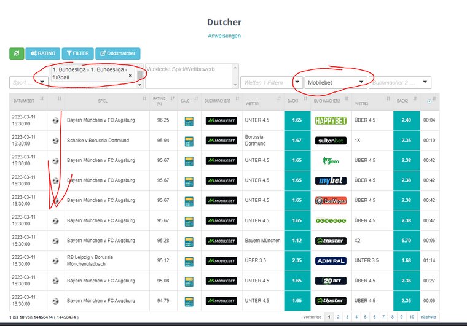The width and height of the screenshot is (467, 326).
Task: Sort by BUCHMACHER2 column header
Action: pos(331,101)
